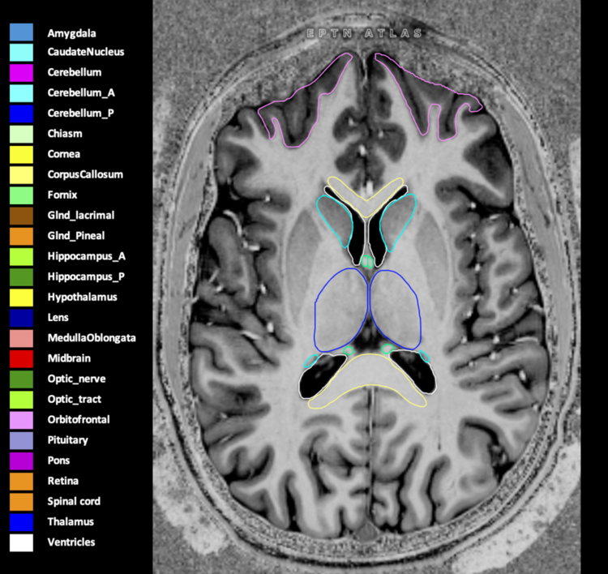Click the "Retina" legend label
The height and width of the screenshot is (574, 608).
[62, 481]
